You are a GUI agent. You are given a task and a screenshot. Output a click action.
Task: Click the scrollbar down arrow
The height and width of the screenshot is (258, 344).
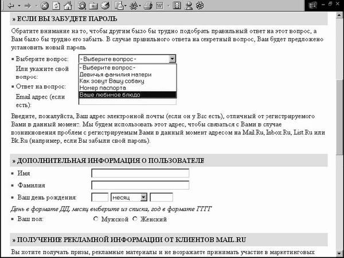click(339, 253)
